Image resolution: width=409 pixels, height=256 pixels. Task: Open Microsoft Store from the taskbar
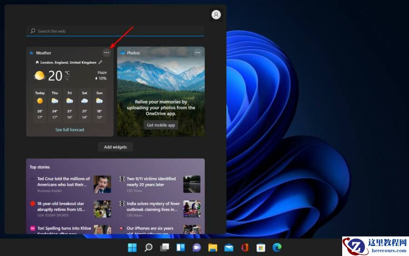(261, 247)
